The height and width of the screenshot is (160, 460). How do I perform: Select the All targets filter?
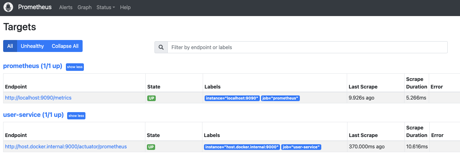pos(10,46)
